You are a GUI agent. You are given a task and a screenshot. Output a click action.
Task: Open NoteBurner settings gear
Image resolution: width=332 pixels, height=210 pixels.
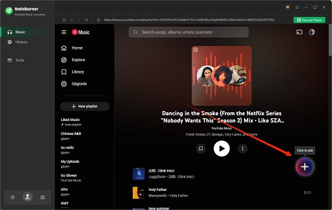tap(13, 197)
